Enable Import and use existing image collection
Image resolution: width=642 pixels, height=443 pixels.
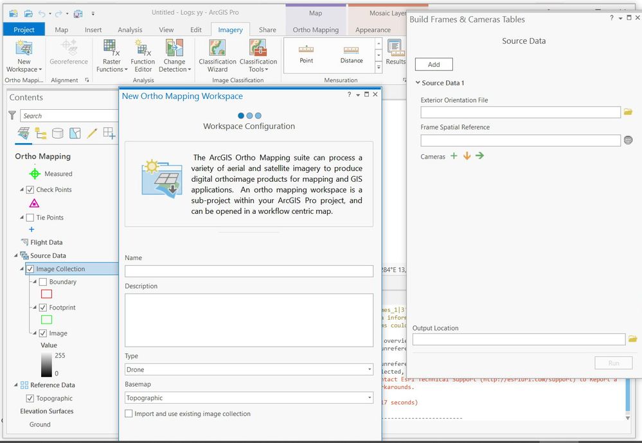coord(129,413)
